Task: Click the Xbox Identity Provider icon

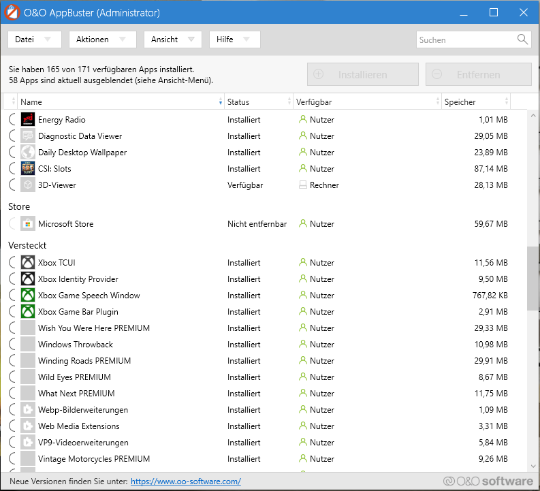Action: click(28, 279)
